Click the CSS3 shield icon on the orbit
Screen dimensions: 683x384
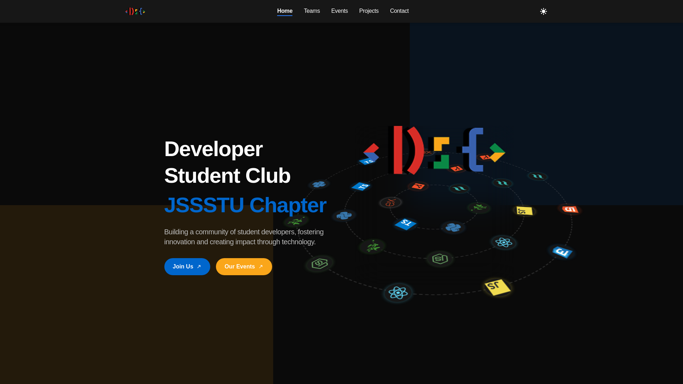click(562, 252)
